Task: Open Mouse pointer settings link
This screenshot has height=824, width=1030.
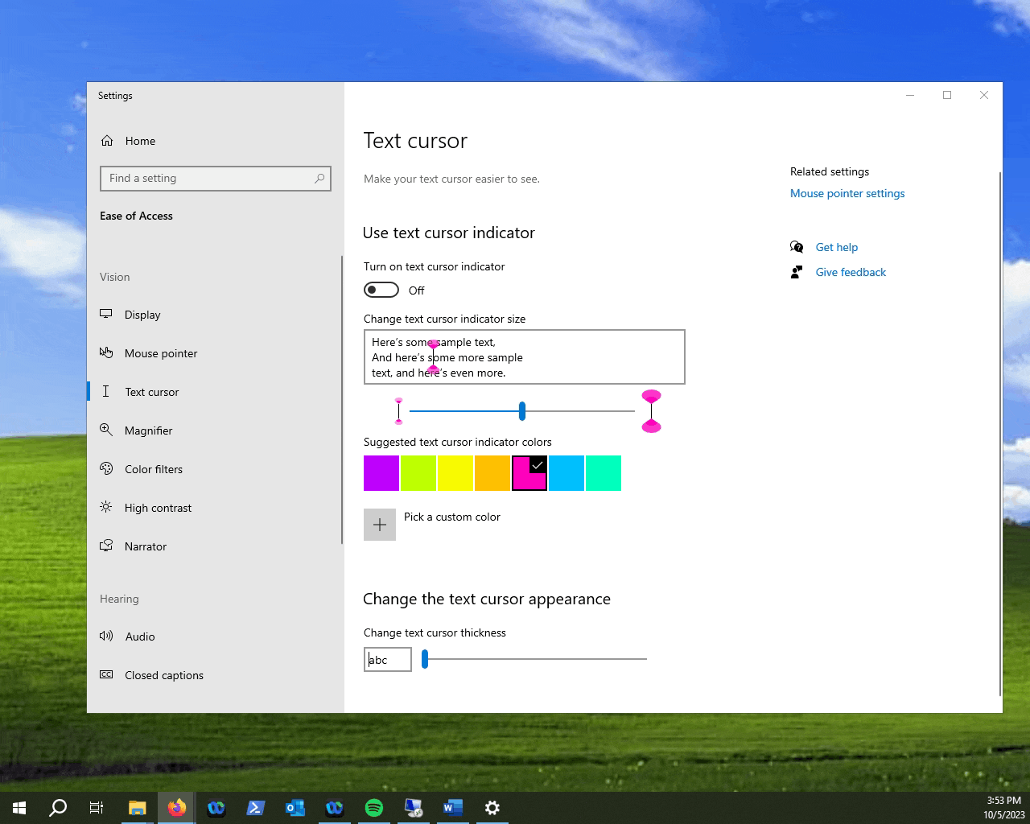Action: (847, 193)
